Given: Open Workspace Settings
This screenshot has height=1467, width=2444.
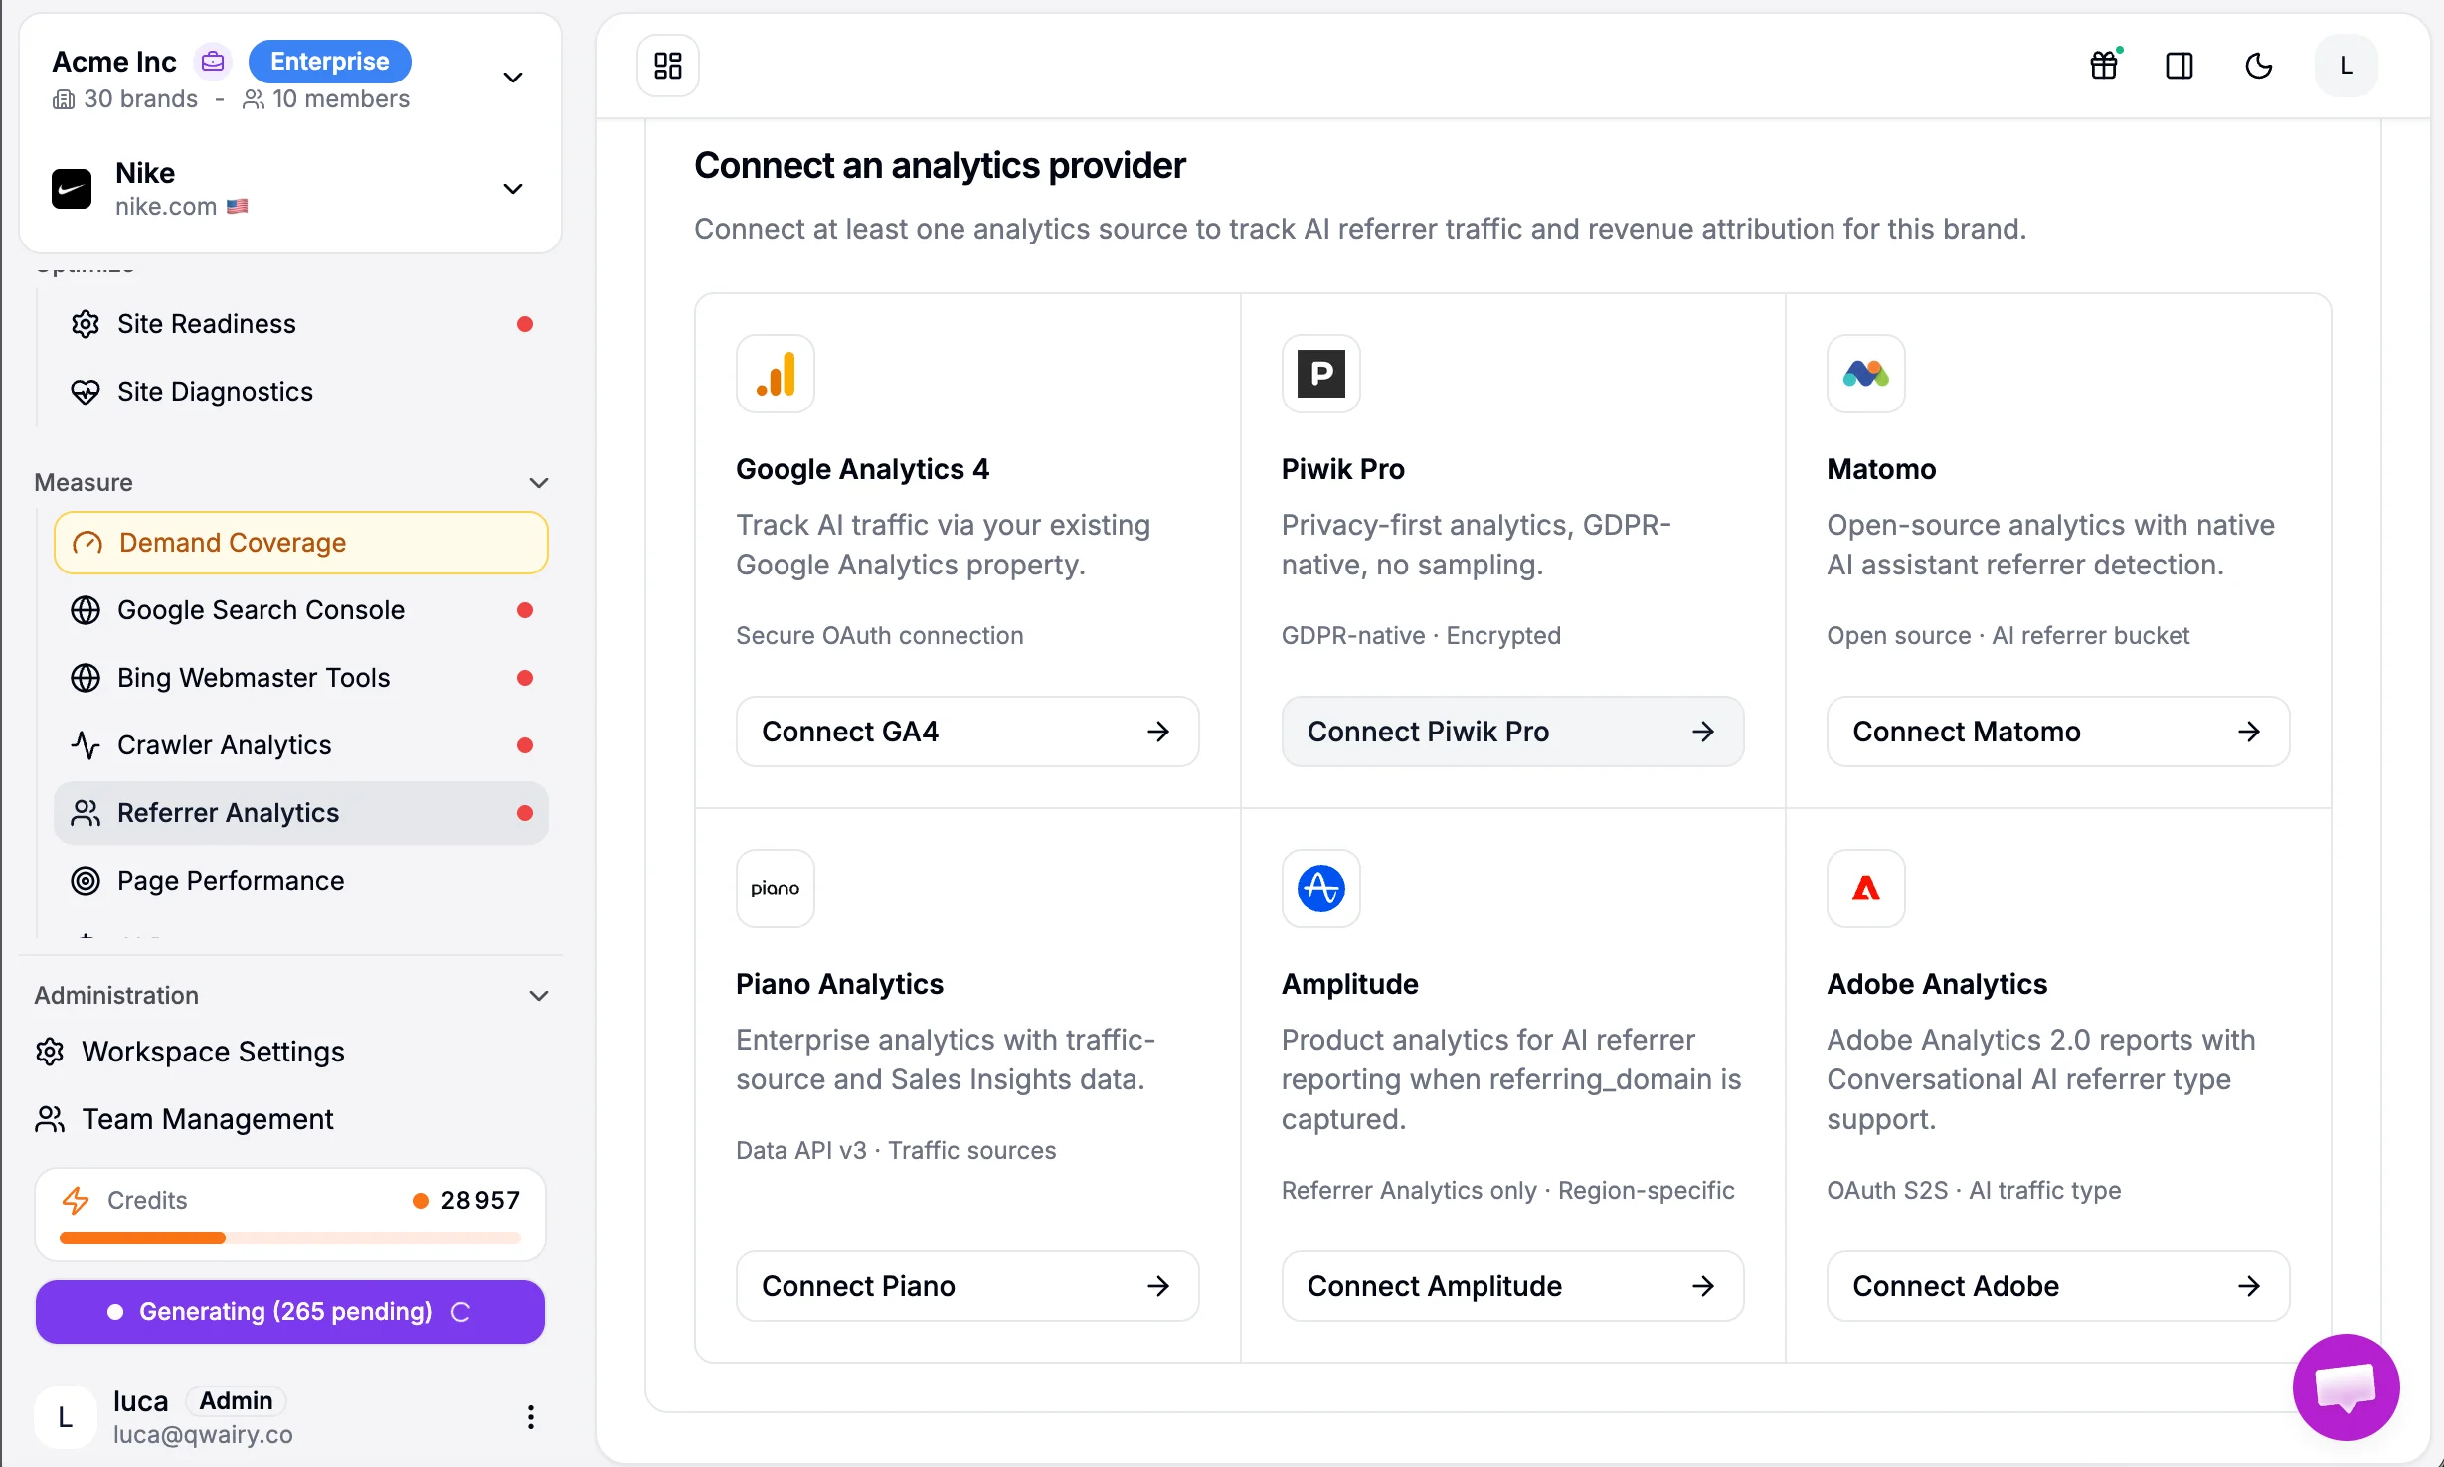Looking at the screenshot, I should [290, 1052].
